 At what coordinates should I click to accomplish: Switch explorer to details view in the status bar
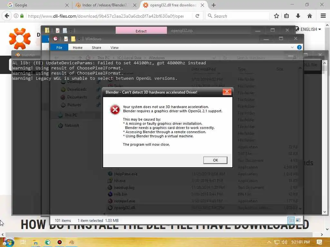coord(291,220)
